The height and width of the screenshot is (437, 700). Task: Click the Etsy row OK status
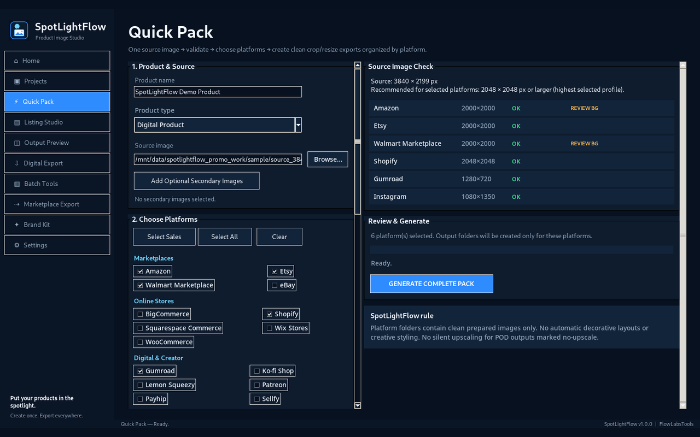click(516, 126)
